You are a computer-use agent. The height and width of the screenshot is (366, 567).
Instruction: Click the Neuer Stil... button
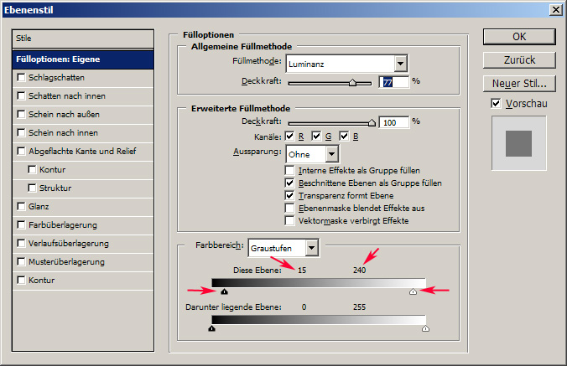pos(519,84)
